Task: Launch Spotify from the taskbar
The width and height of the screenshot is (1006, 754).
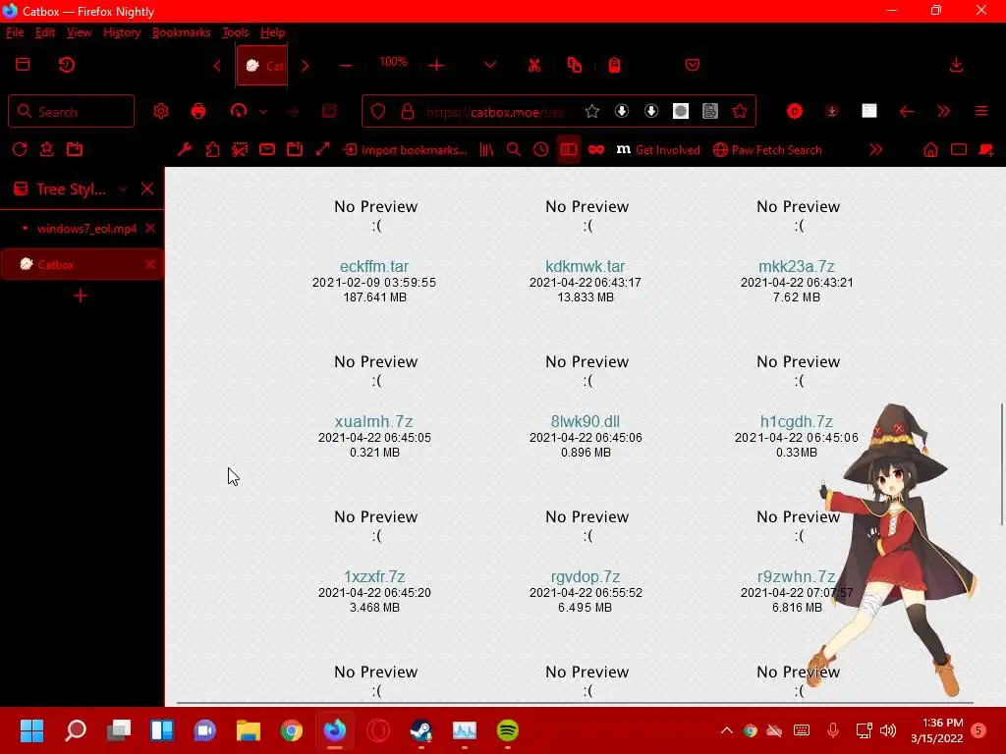Action: [508, 730]
